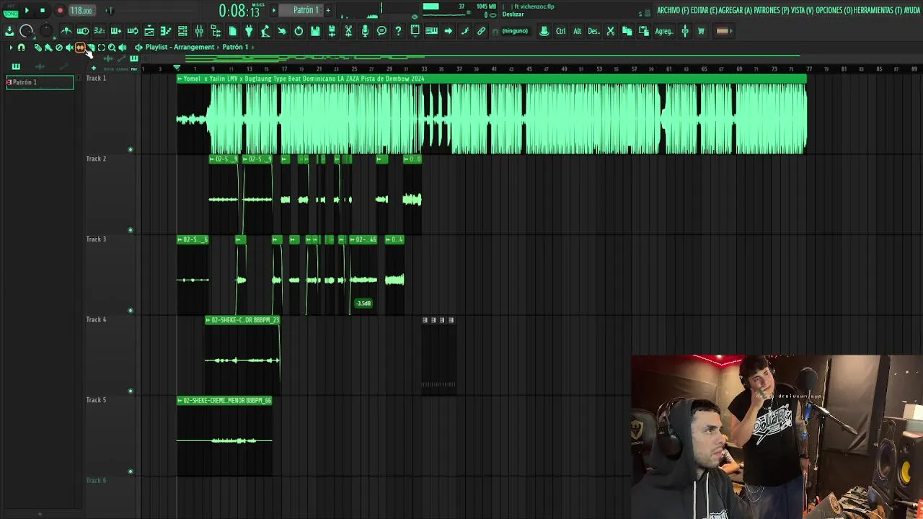The image size is (923, 519).
Task: Open the PATRONES (P) menu
Action: pos(772,10)
